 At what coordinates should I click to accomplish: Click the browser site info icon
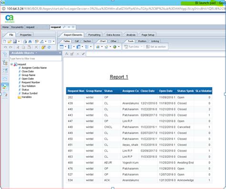[x=4, y=9]
